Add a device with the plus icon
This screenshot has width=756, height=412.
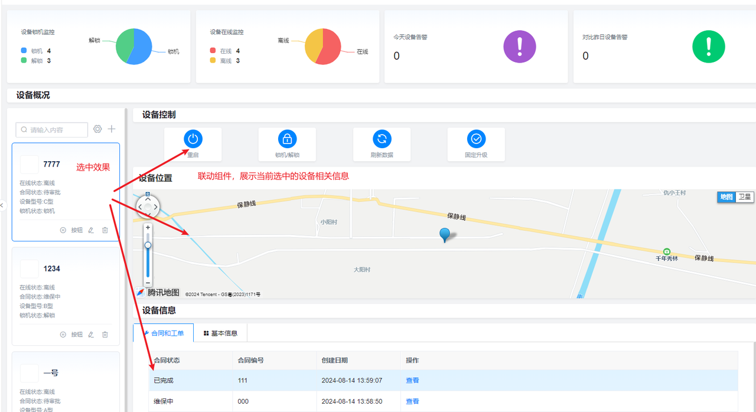112,129
